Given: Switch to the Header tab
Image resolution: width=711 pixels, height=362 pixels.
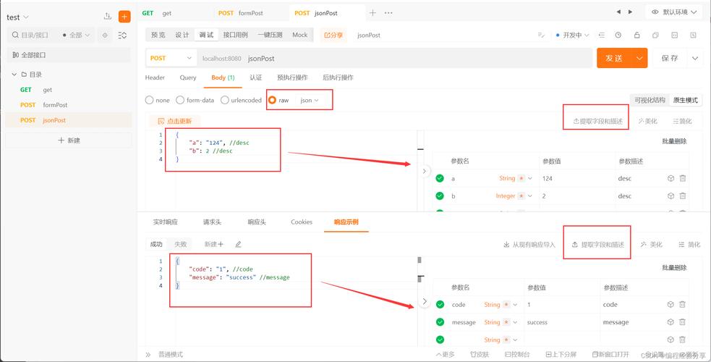Looking at the screenshot, I should coord(155,77).
